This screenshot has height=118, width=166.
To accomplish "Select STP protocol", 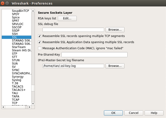I will 14,54.
